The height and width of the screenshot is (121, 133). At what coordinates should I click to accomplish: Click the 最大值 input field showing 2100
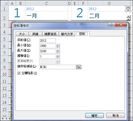(x=48, y=51)
